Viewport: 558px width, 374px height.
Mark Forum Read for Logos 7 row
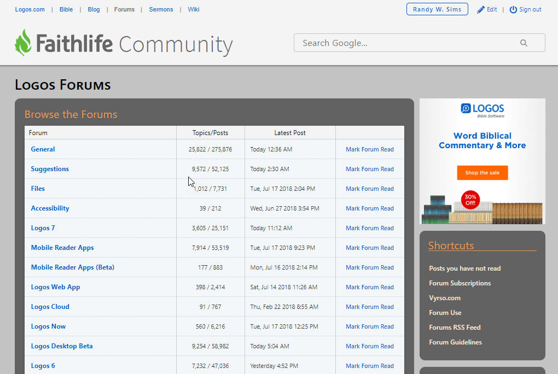[369, 228]
